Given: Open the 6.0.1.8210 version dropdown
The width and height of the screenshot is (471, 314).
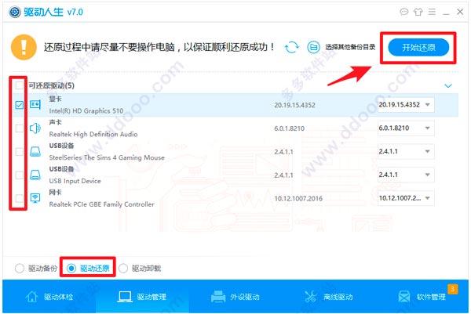Looking at the screenshot, I should point(406,128).
